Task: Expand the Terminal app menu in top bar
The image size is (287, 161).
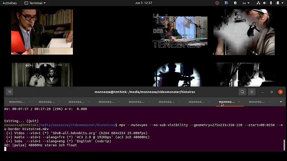Action: coord(35,3)
